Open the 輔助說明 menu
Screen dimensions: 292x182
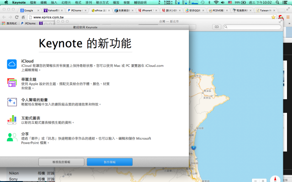pos(140,2)
